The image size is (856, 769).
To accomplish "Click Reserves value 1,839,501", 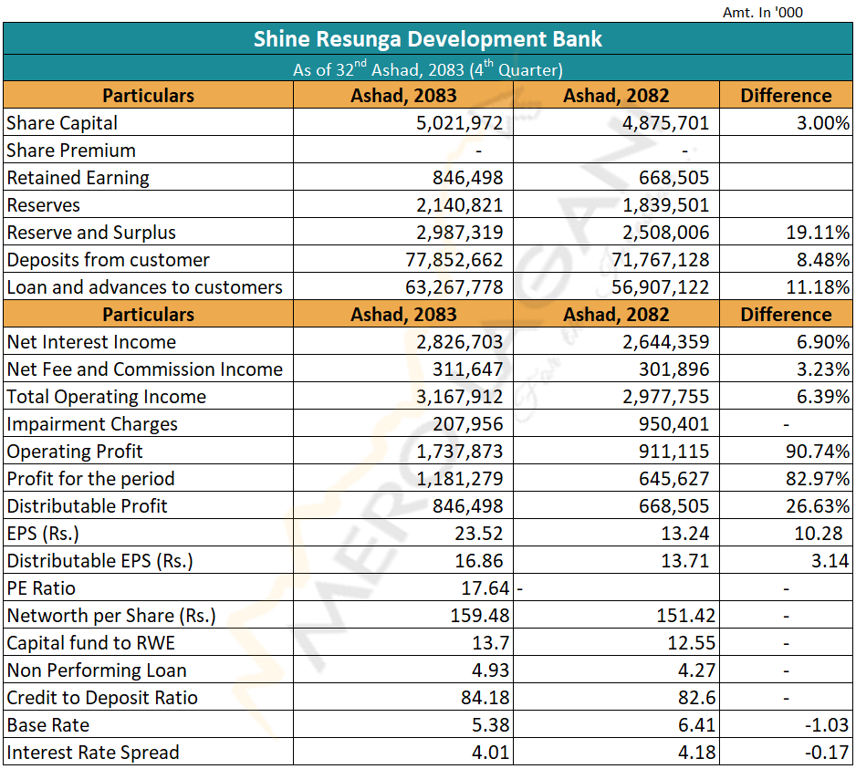I will pyautogui.click(x=665, y=204).
